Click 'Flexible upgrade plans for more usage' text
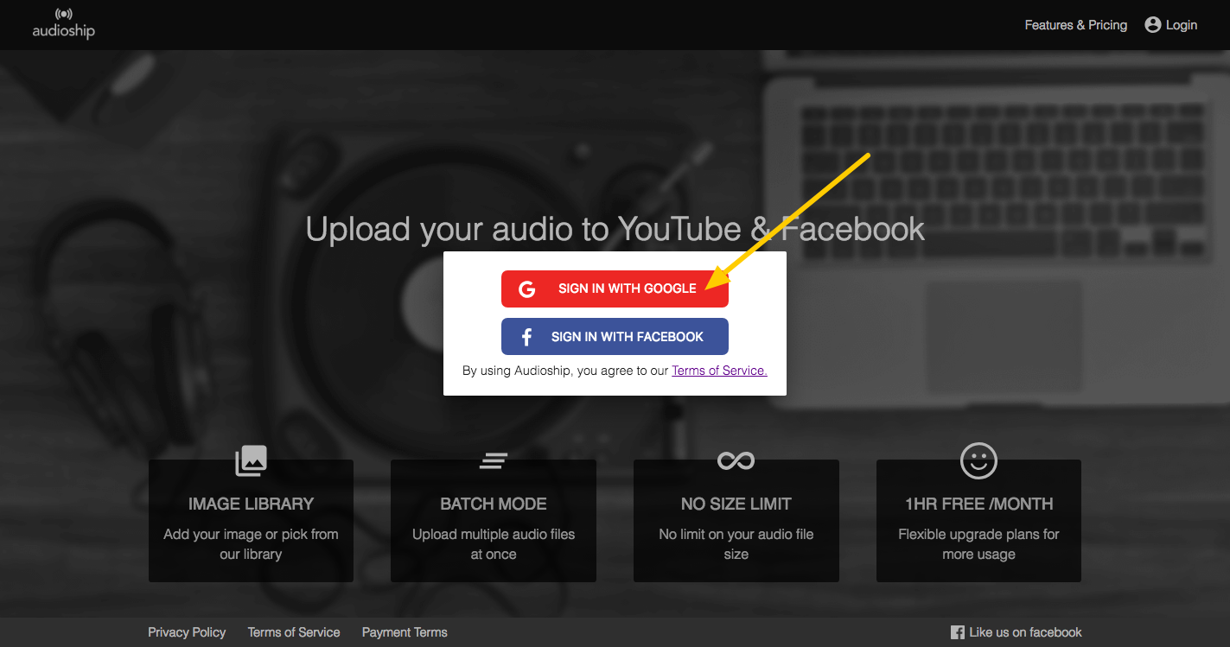 [978, 544]
